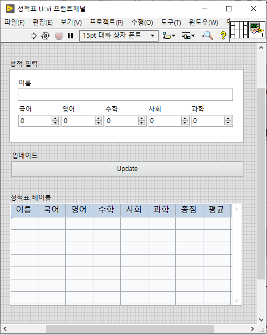267x335 pixels.
Task: Open the 보기(V) menu
Action: tap(71, 23)
